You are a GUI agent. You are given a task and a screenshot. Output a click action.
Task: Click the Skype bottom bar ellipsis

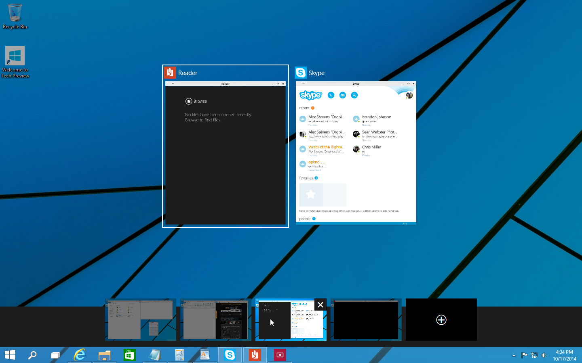(x=405, y=223)
